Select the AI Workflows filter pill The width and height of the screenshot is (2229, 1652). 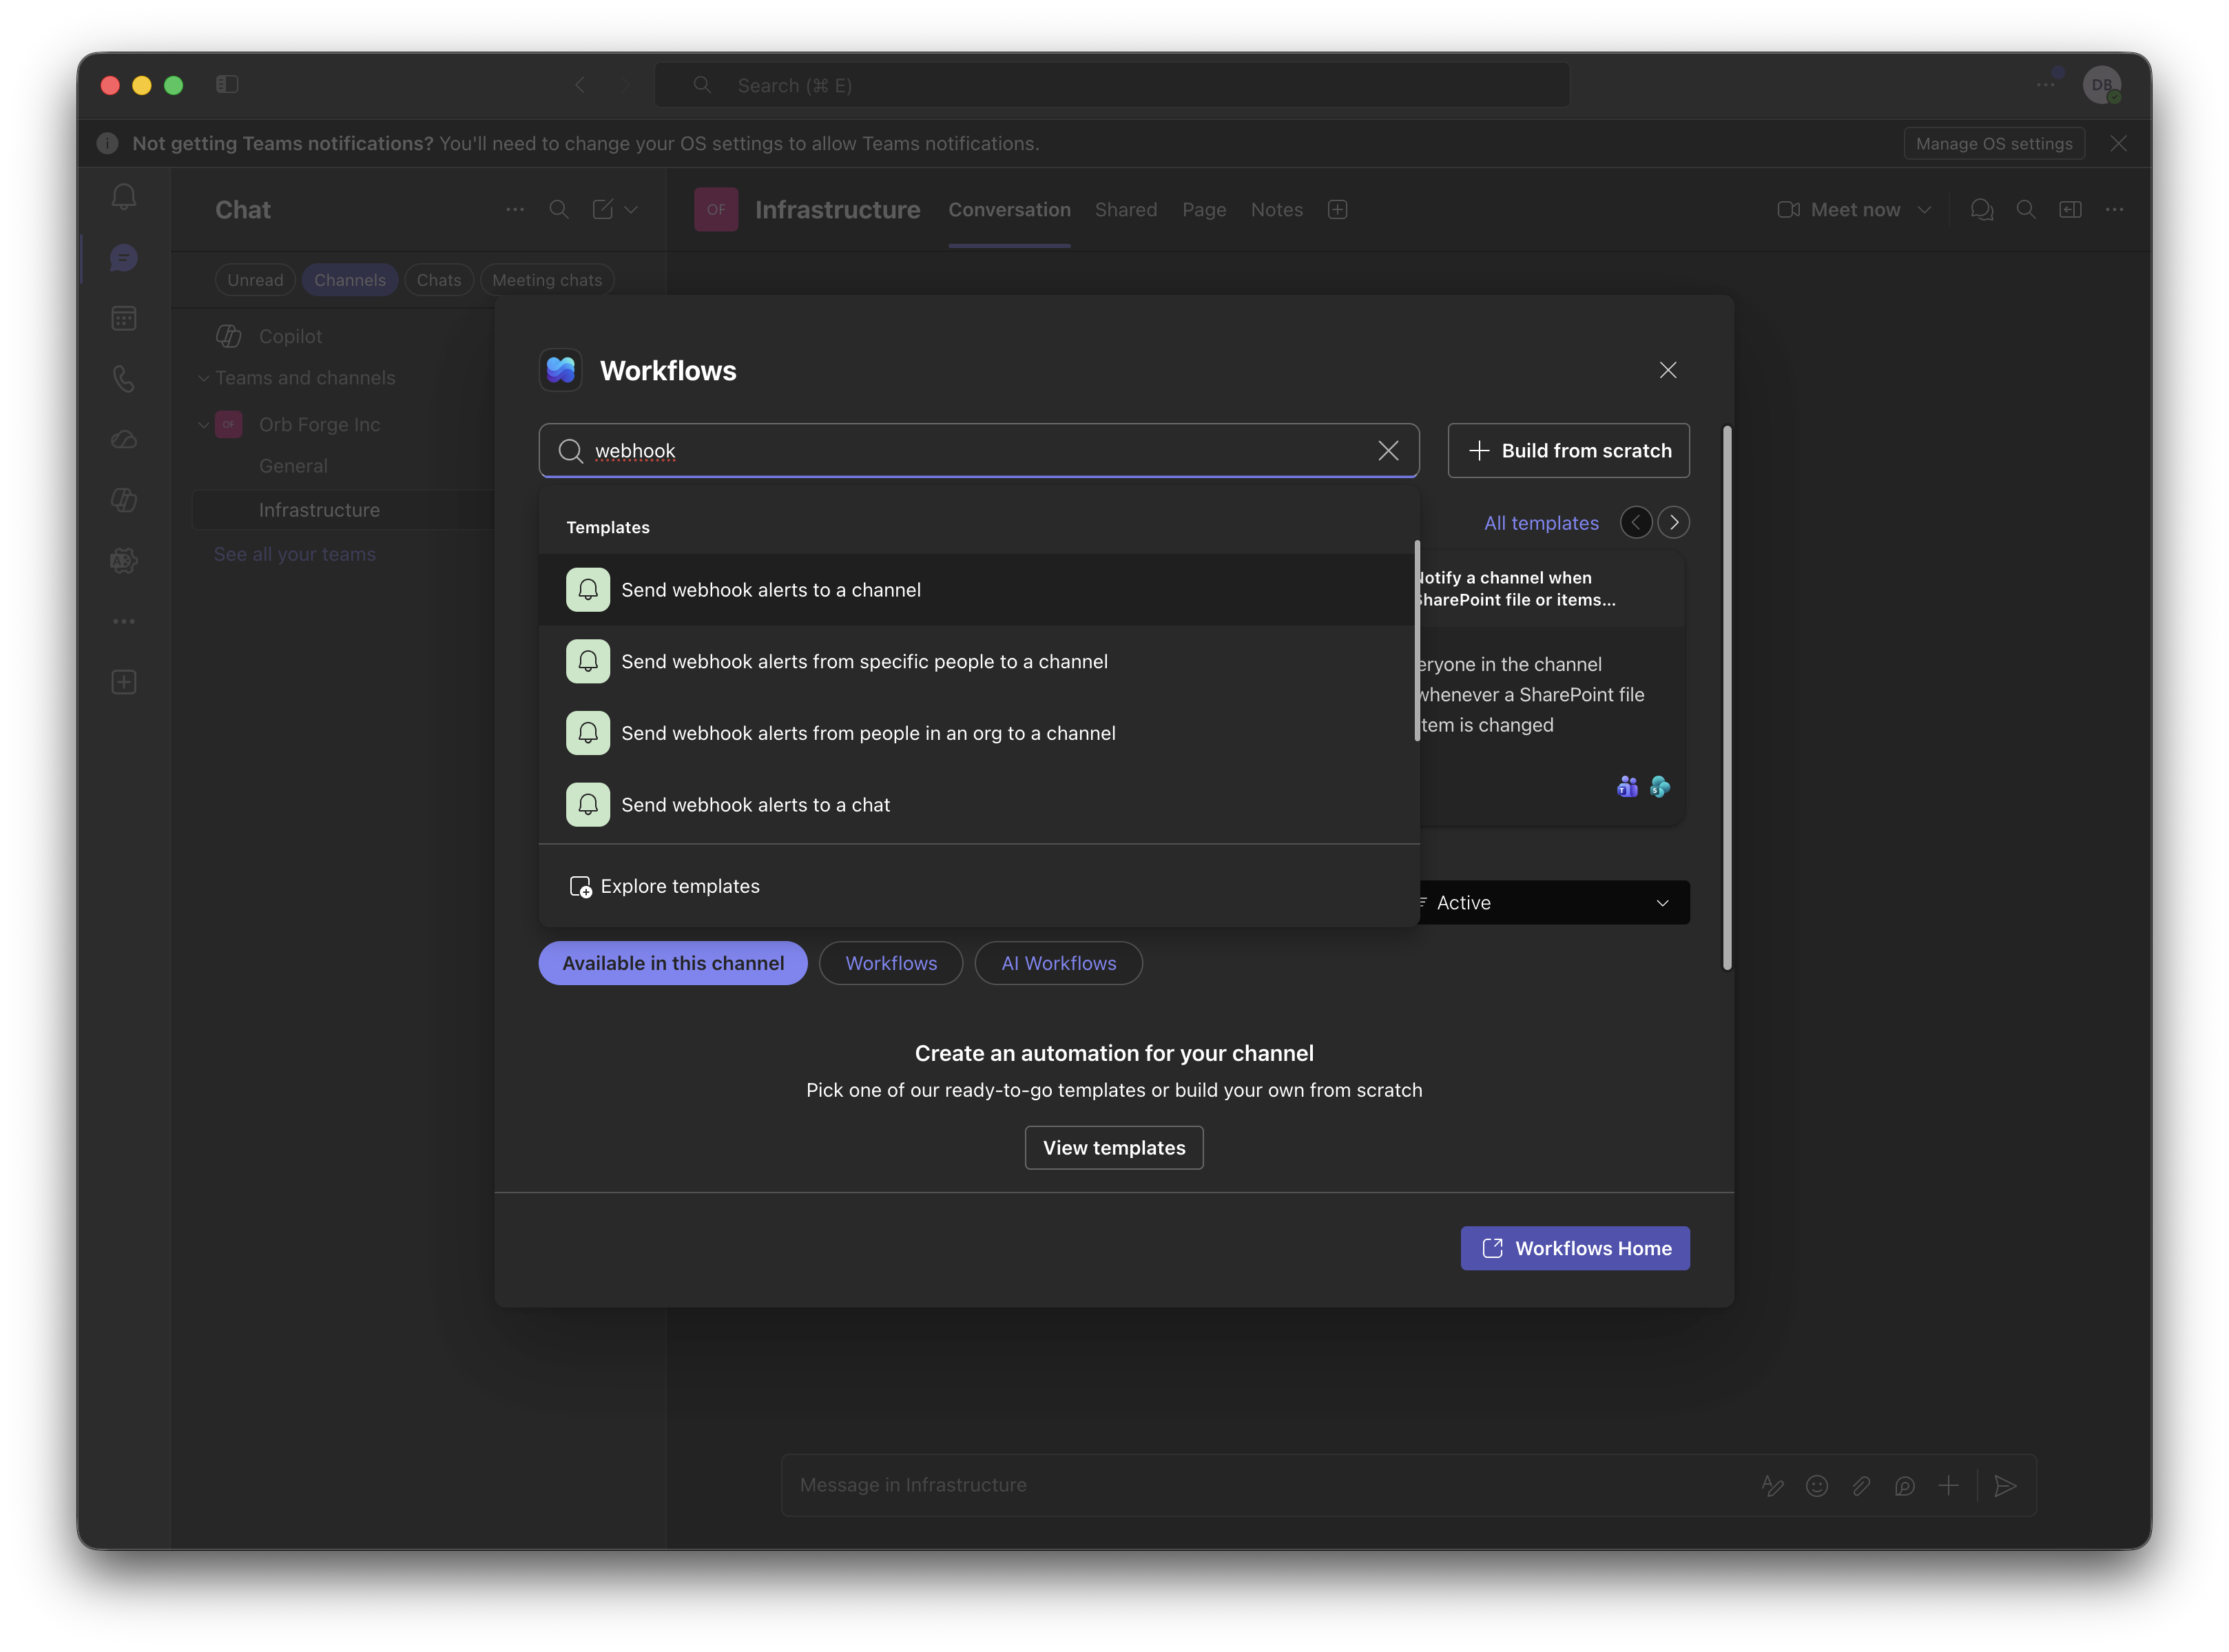click(1059, 963)
